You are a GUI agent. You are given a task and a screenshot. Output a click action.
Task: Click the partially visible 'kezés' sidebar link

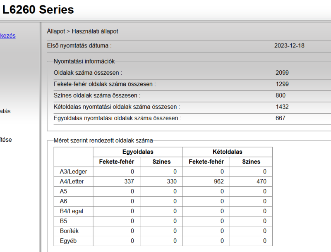[x=8, y=36]
